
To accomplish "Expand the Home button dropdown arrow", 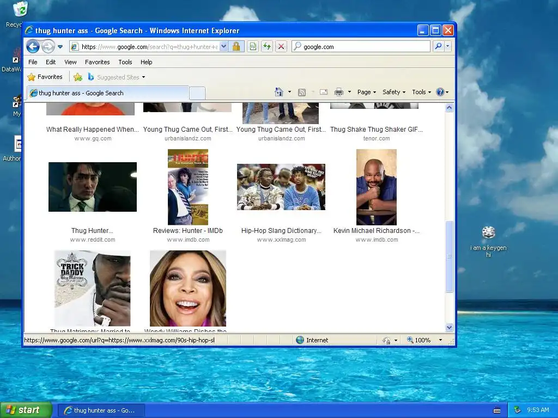I will [289, 92].
